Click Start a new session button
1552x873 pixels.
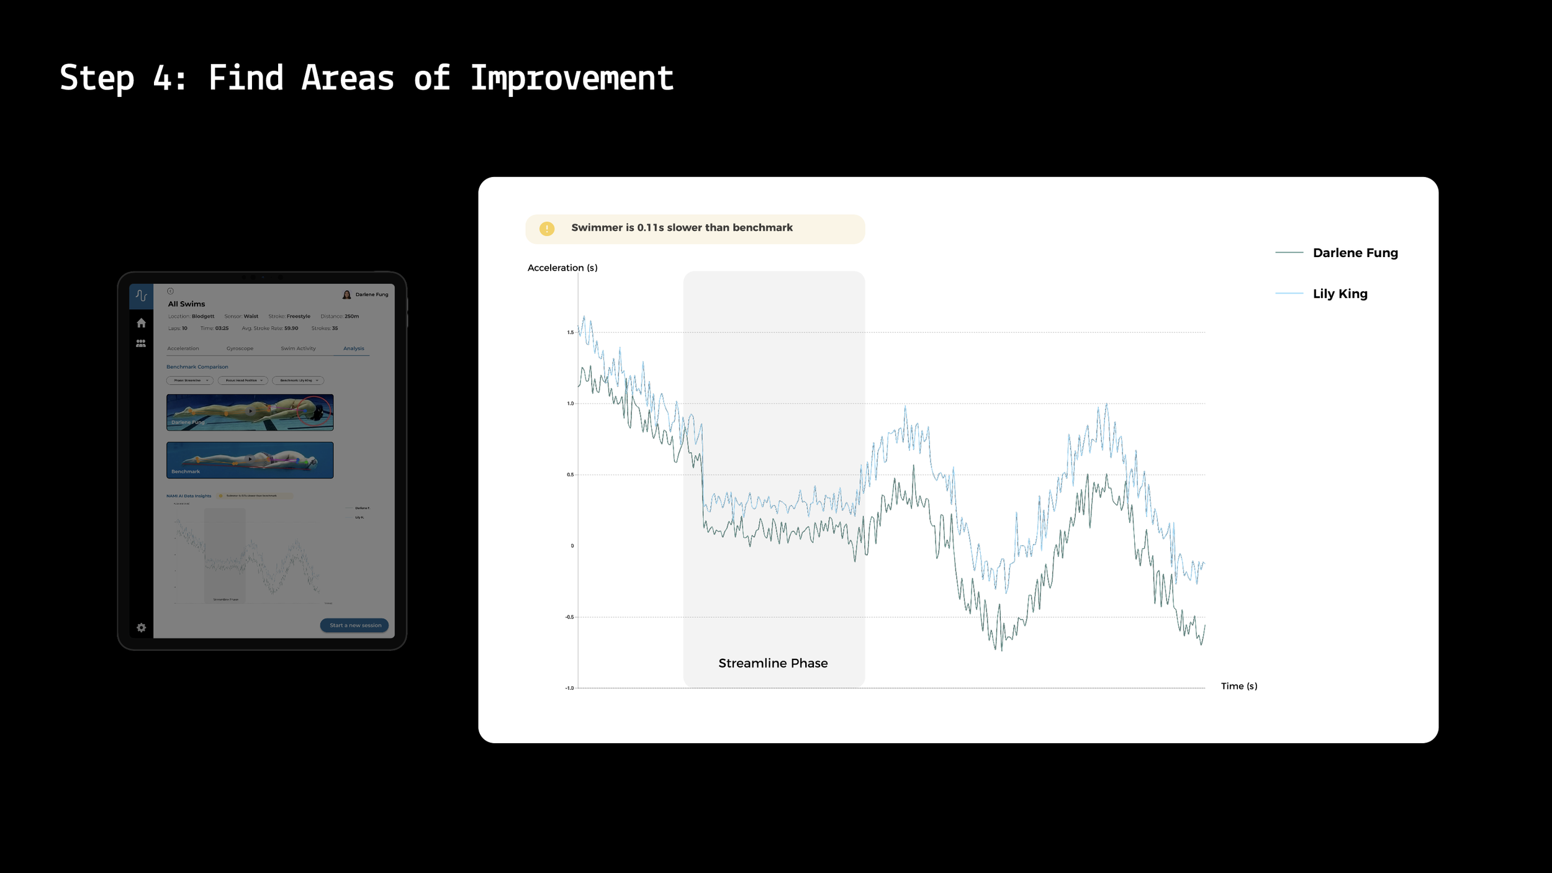[354, 625]
